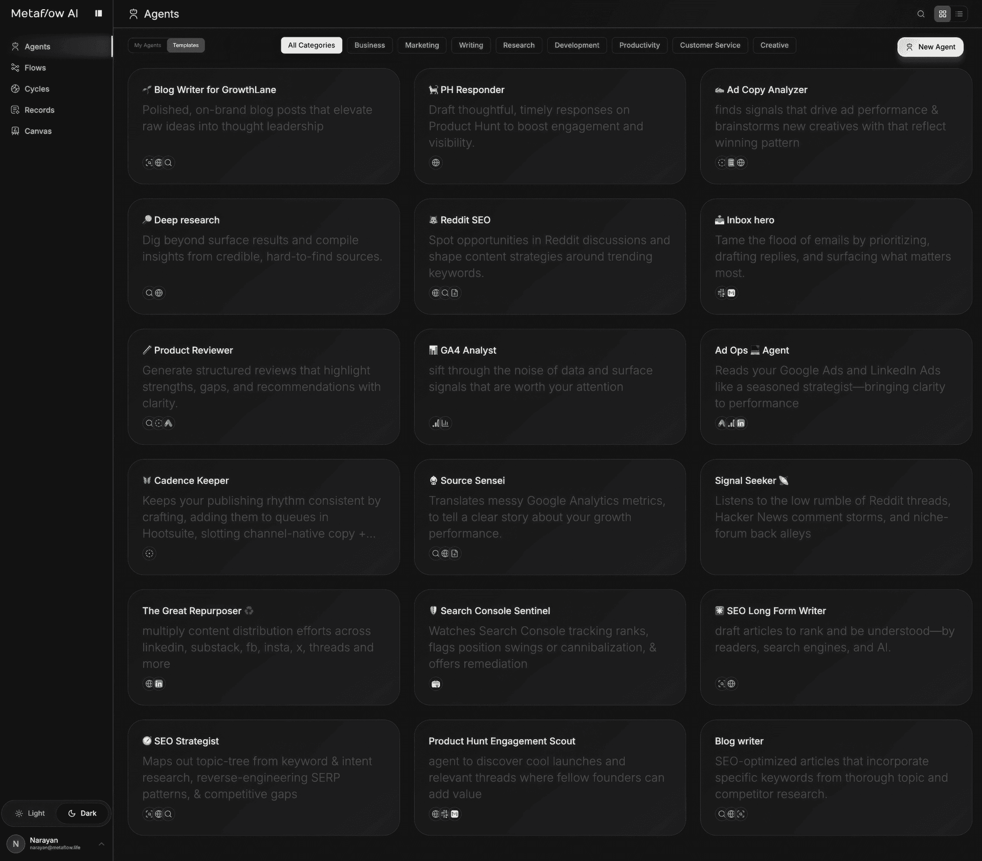
Task: Click analytics chart icon on GA4 Analyst
Action: pos(445,423)
